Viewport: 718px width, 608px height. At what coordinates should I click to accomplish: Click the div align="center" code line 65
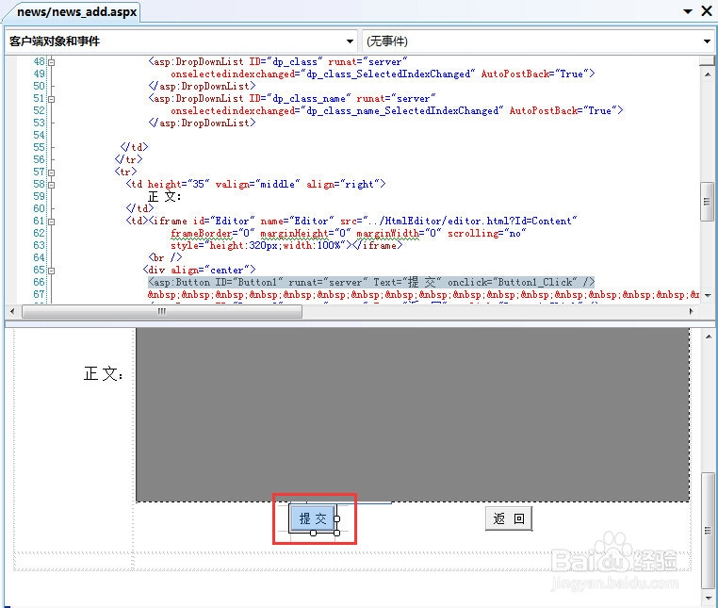tap(199, 271)
